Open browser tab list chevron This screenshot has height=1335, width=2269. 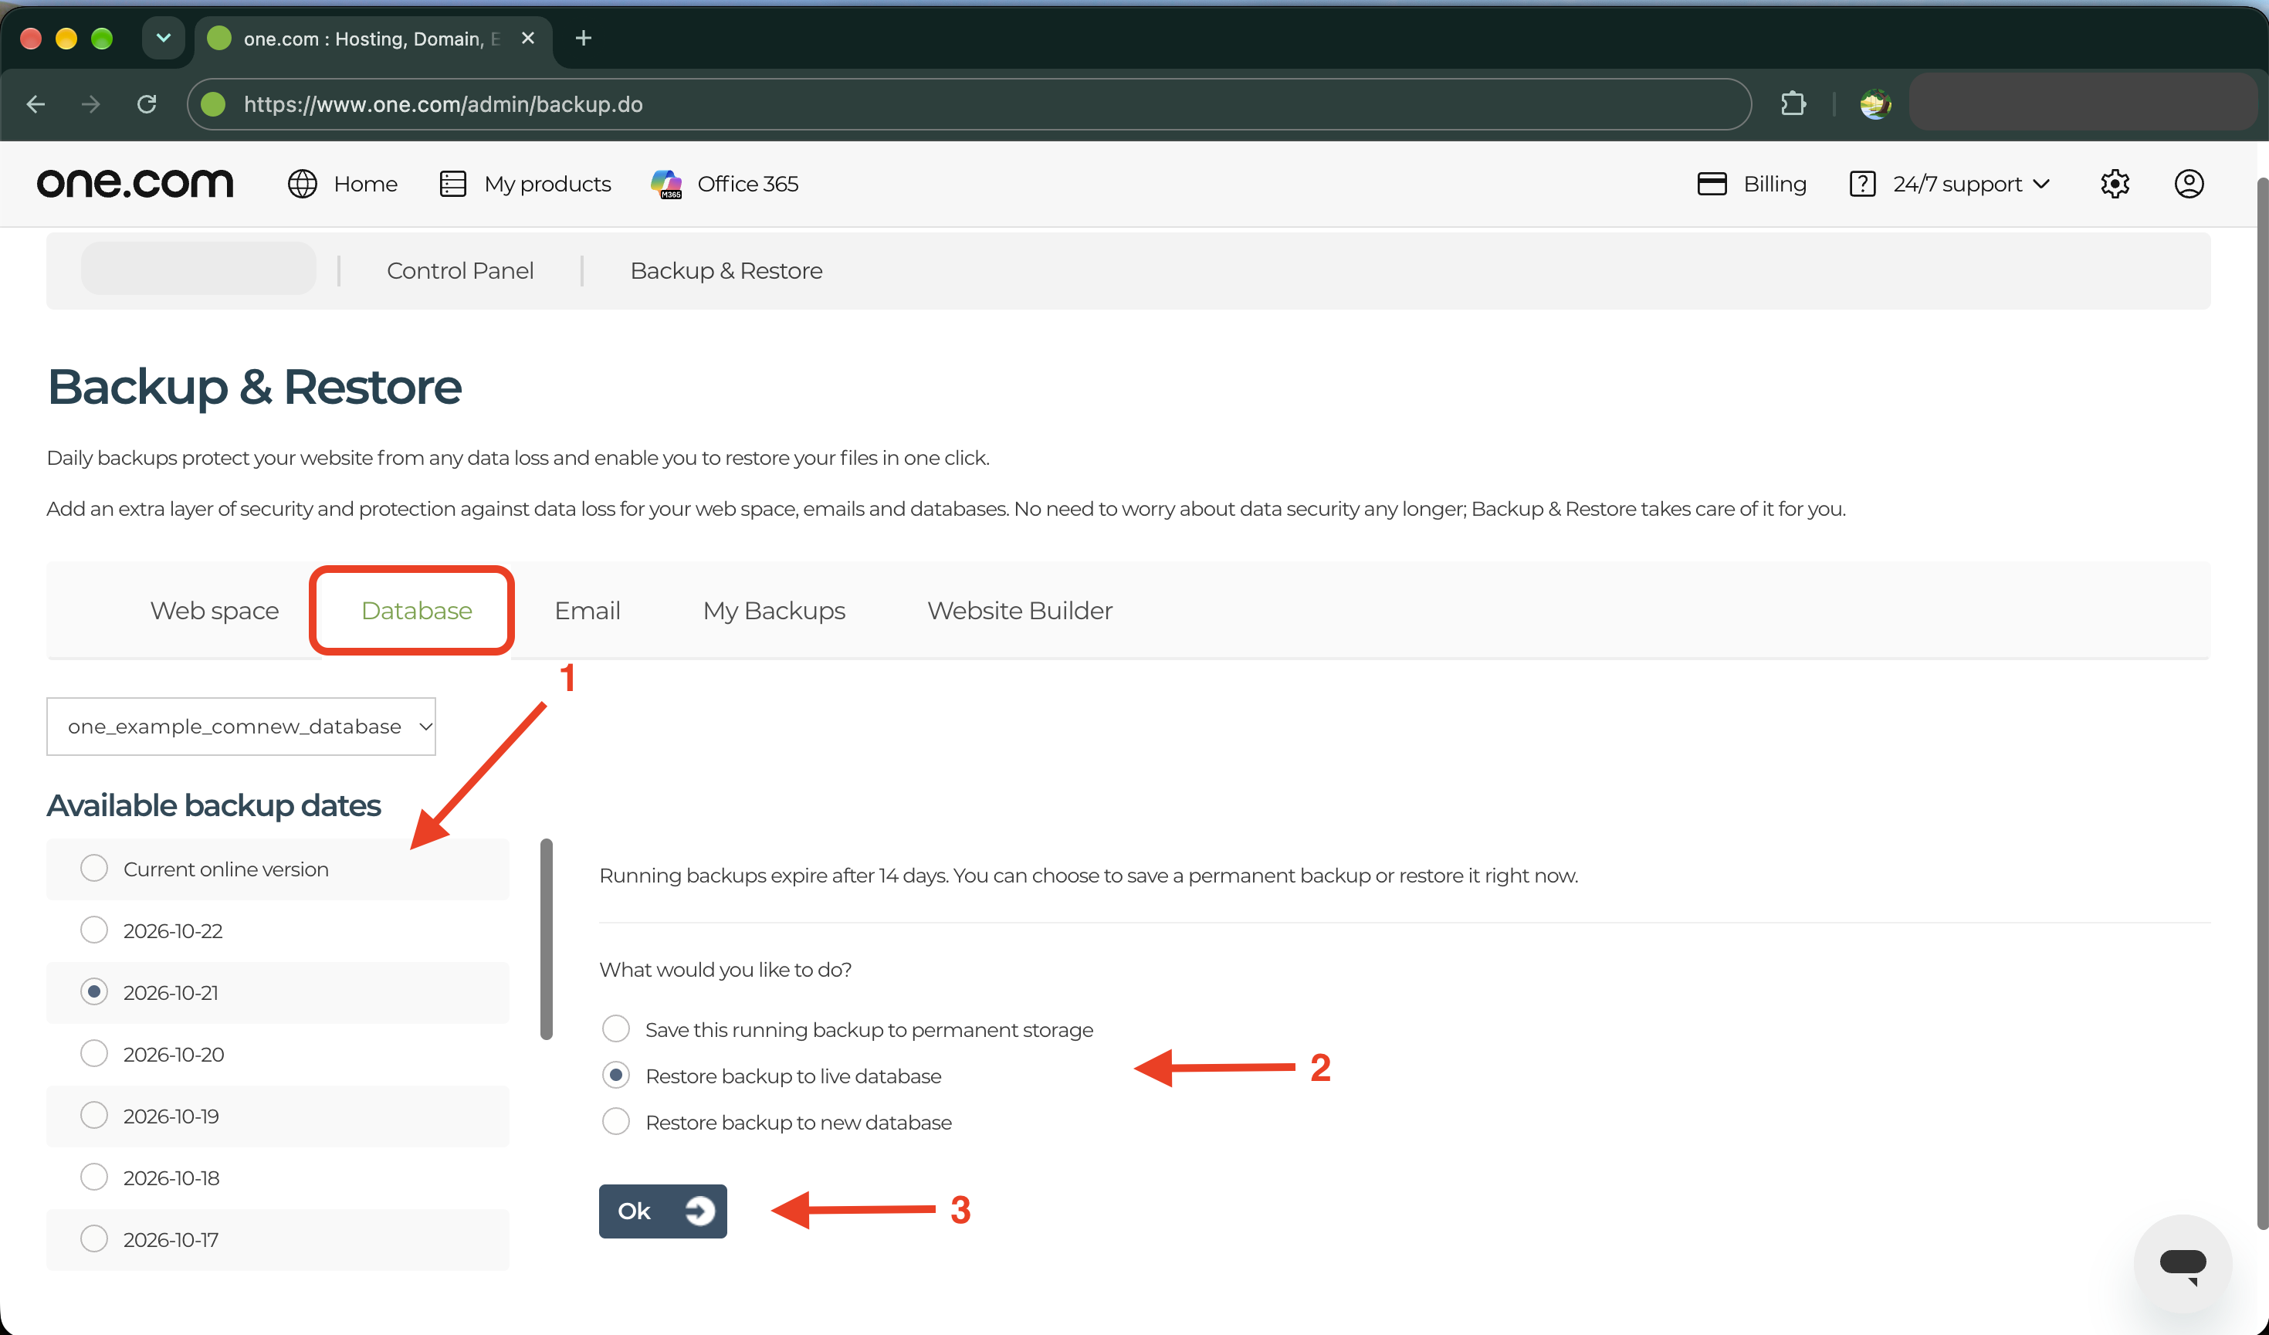pyautogui.click(x=164, y=38)
